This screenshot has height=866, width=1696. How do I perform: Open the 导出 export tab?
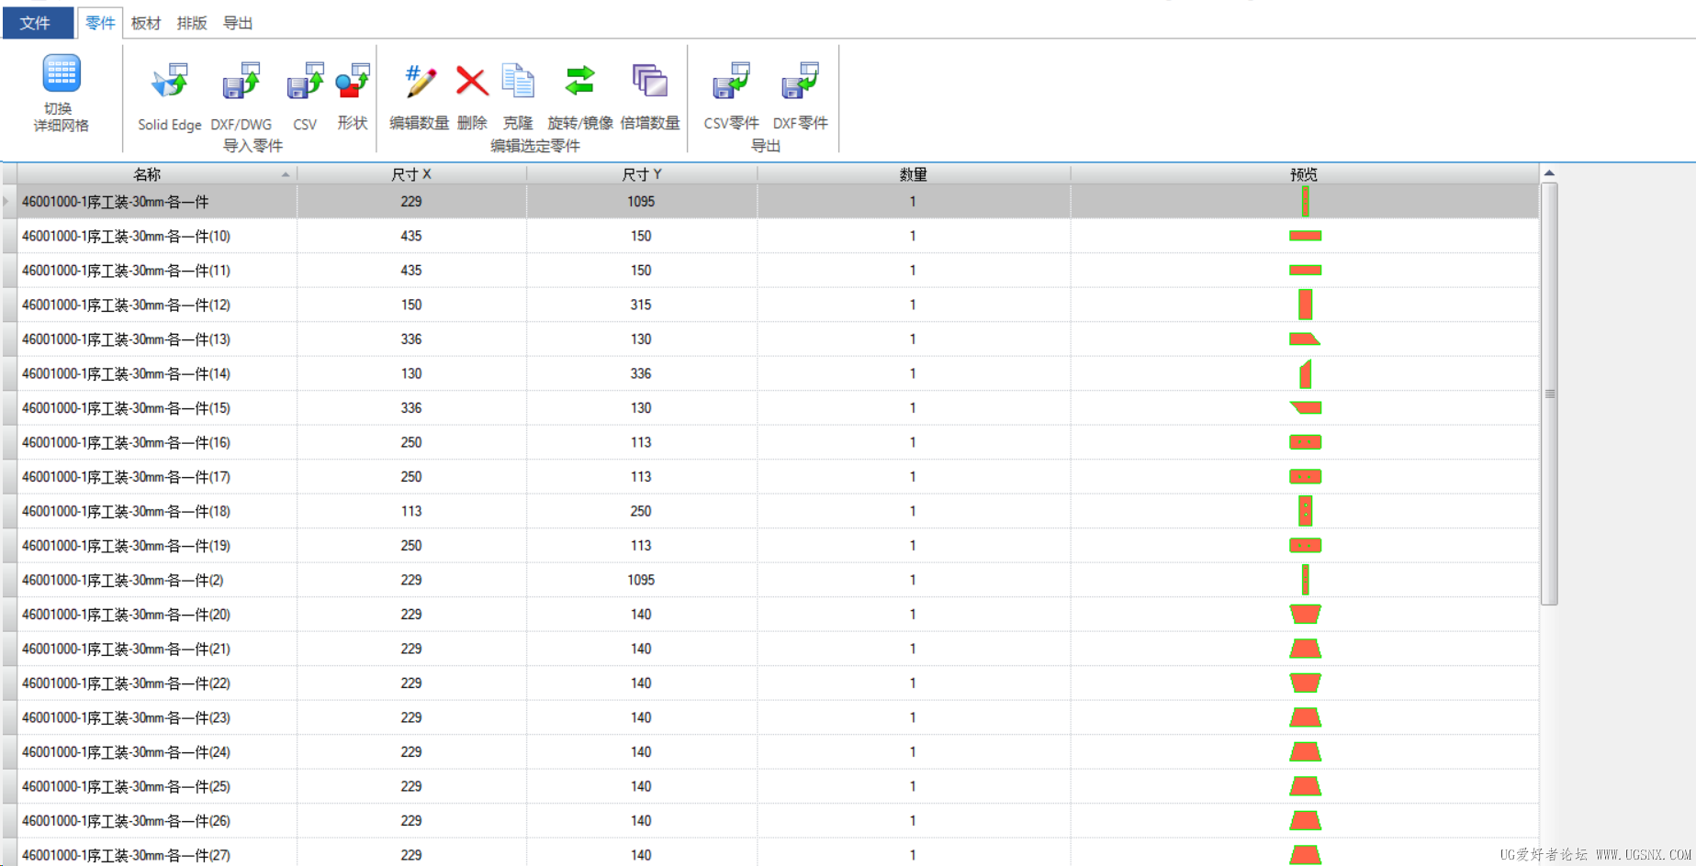(238, 23)
